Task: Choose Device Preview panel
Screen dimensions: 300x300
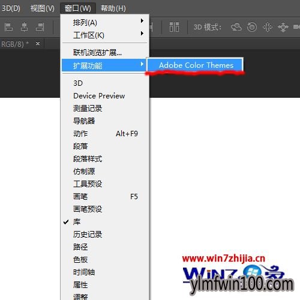Action: tap(106, 95)
